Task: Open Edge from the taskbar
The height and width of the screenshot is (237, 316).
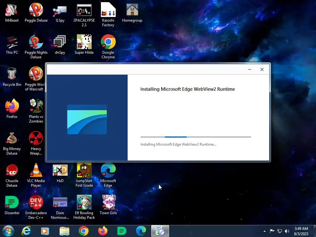Action: click(141, 231)
